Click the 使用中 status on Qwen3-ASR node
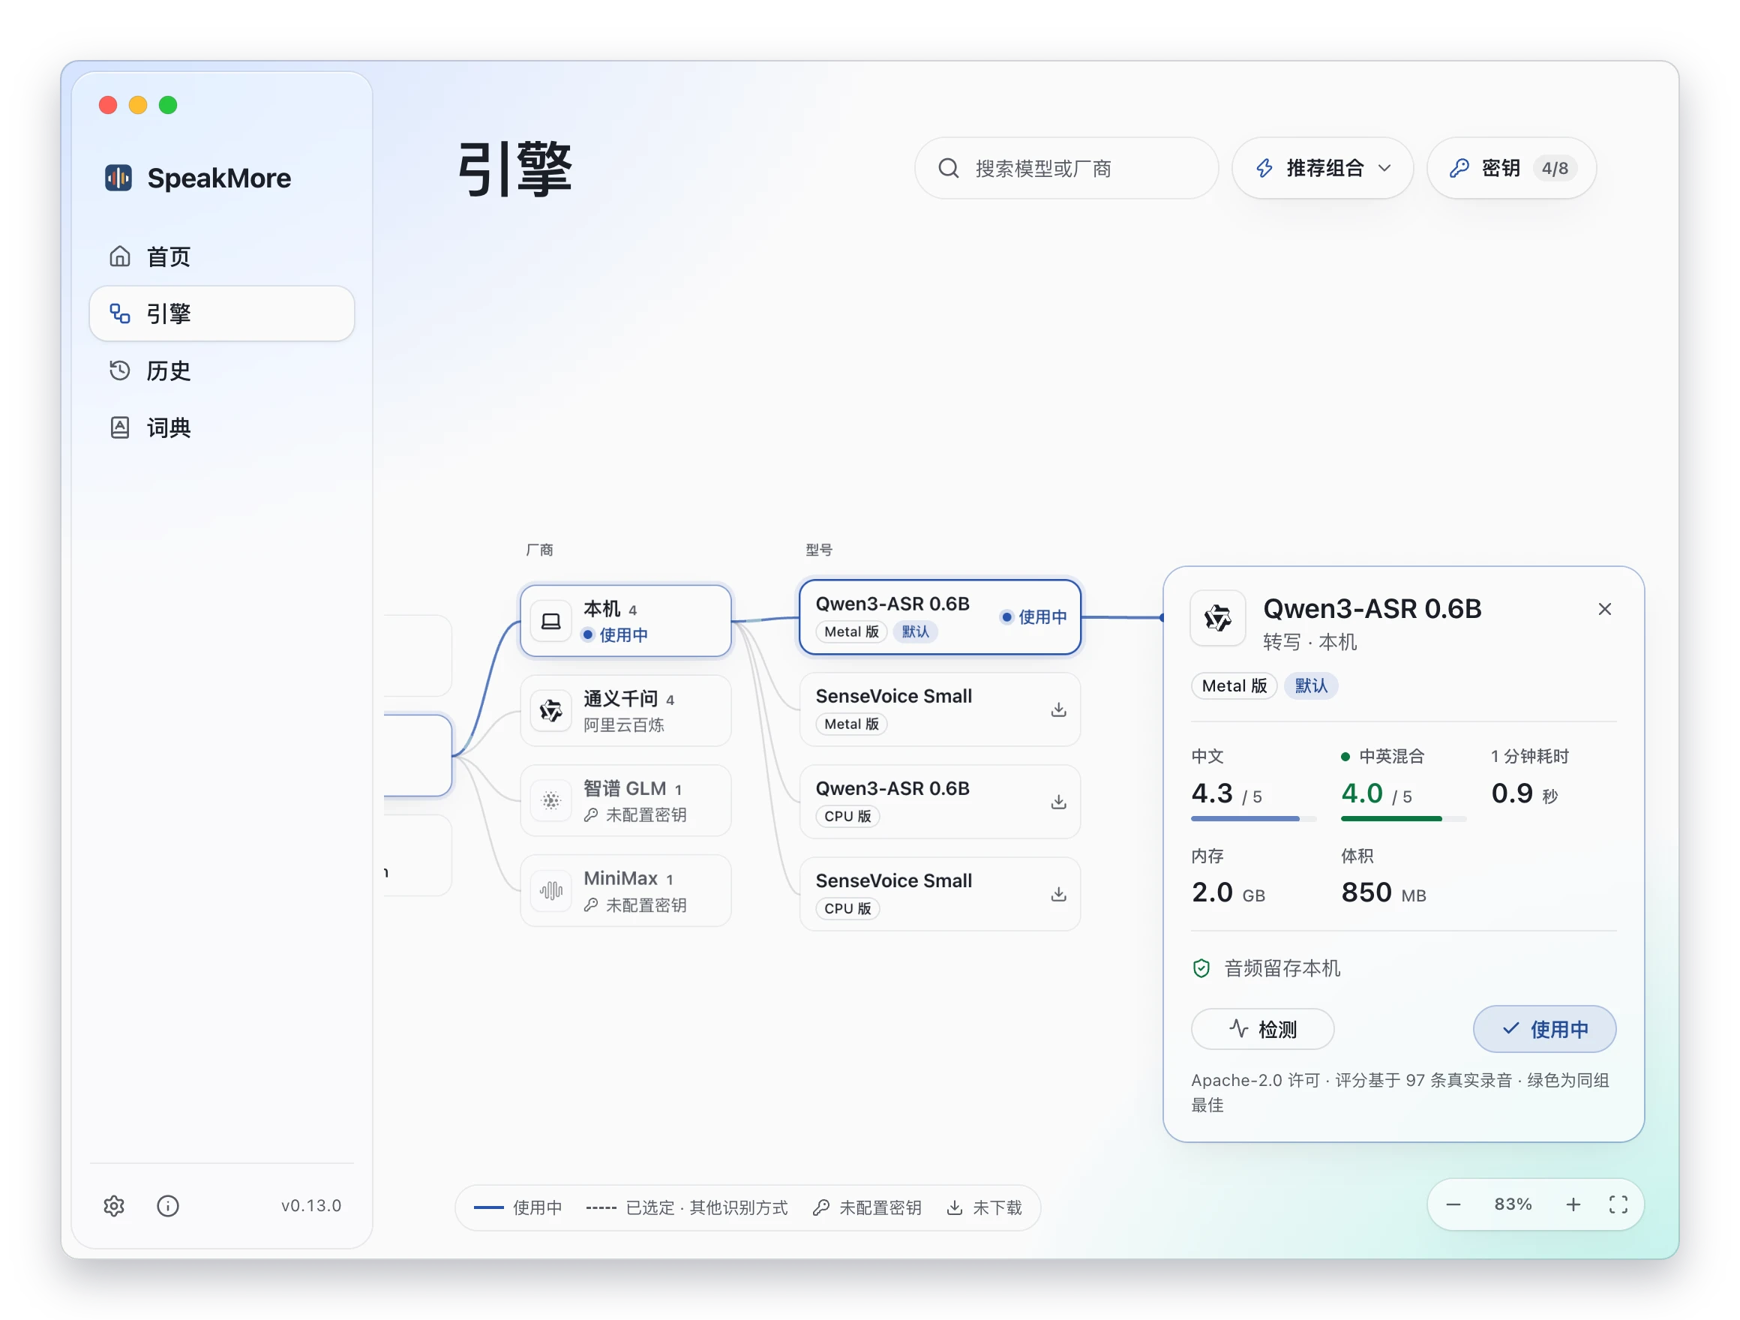Viewport: 1740px width, 1320px height. [x=1033, y=616]
